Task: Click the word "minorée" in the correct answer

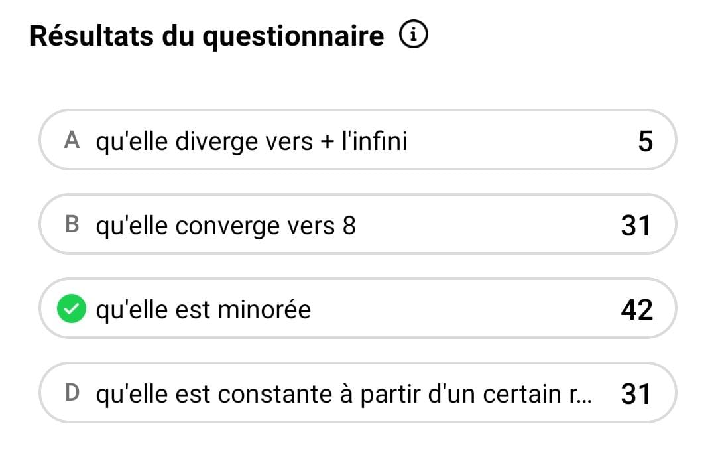Action: tap(265, 309)
